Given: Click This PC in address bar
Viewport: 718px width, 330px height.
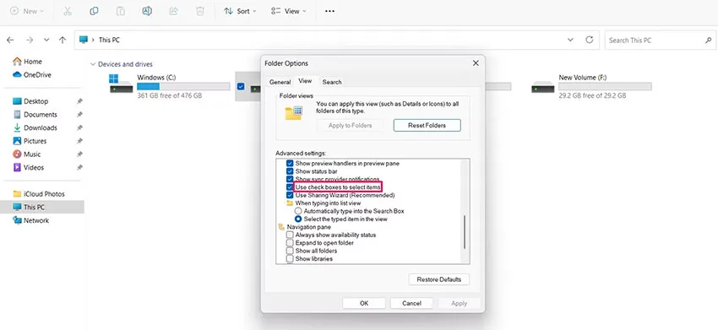Looking at the screenshot, I should [109, 40].
